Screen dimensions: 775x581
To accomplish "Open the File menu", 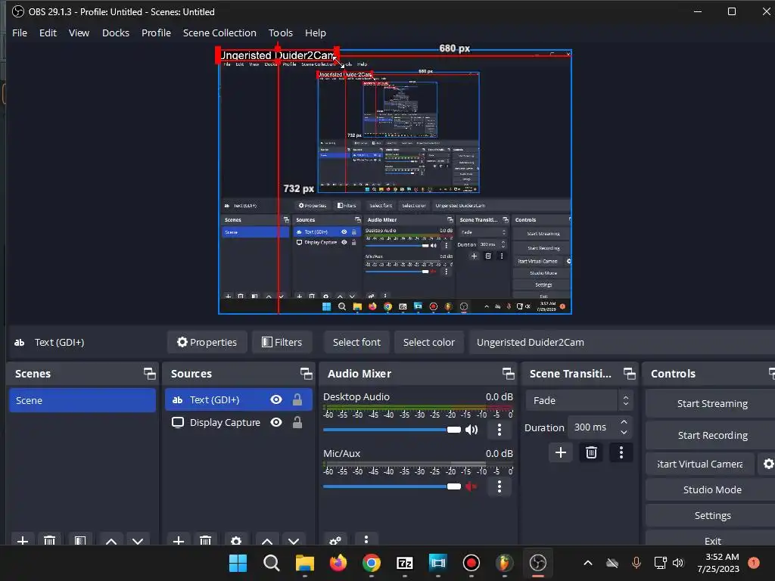I will [x=20, y=33].
